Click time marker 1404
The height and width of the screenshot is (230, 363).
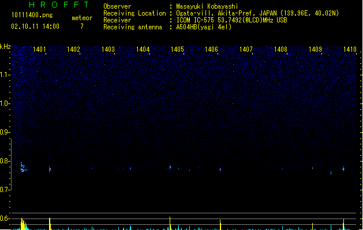(x=143, y=49)
